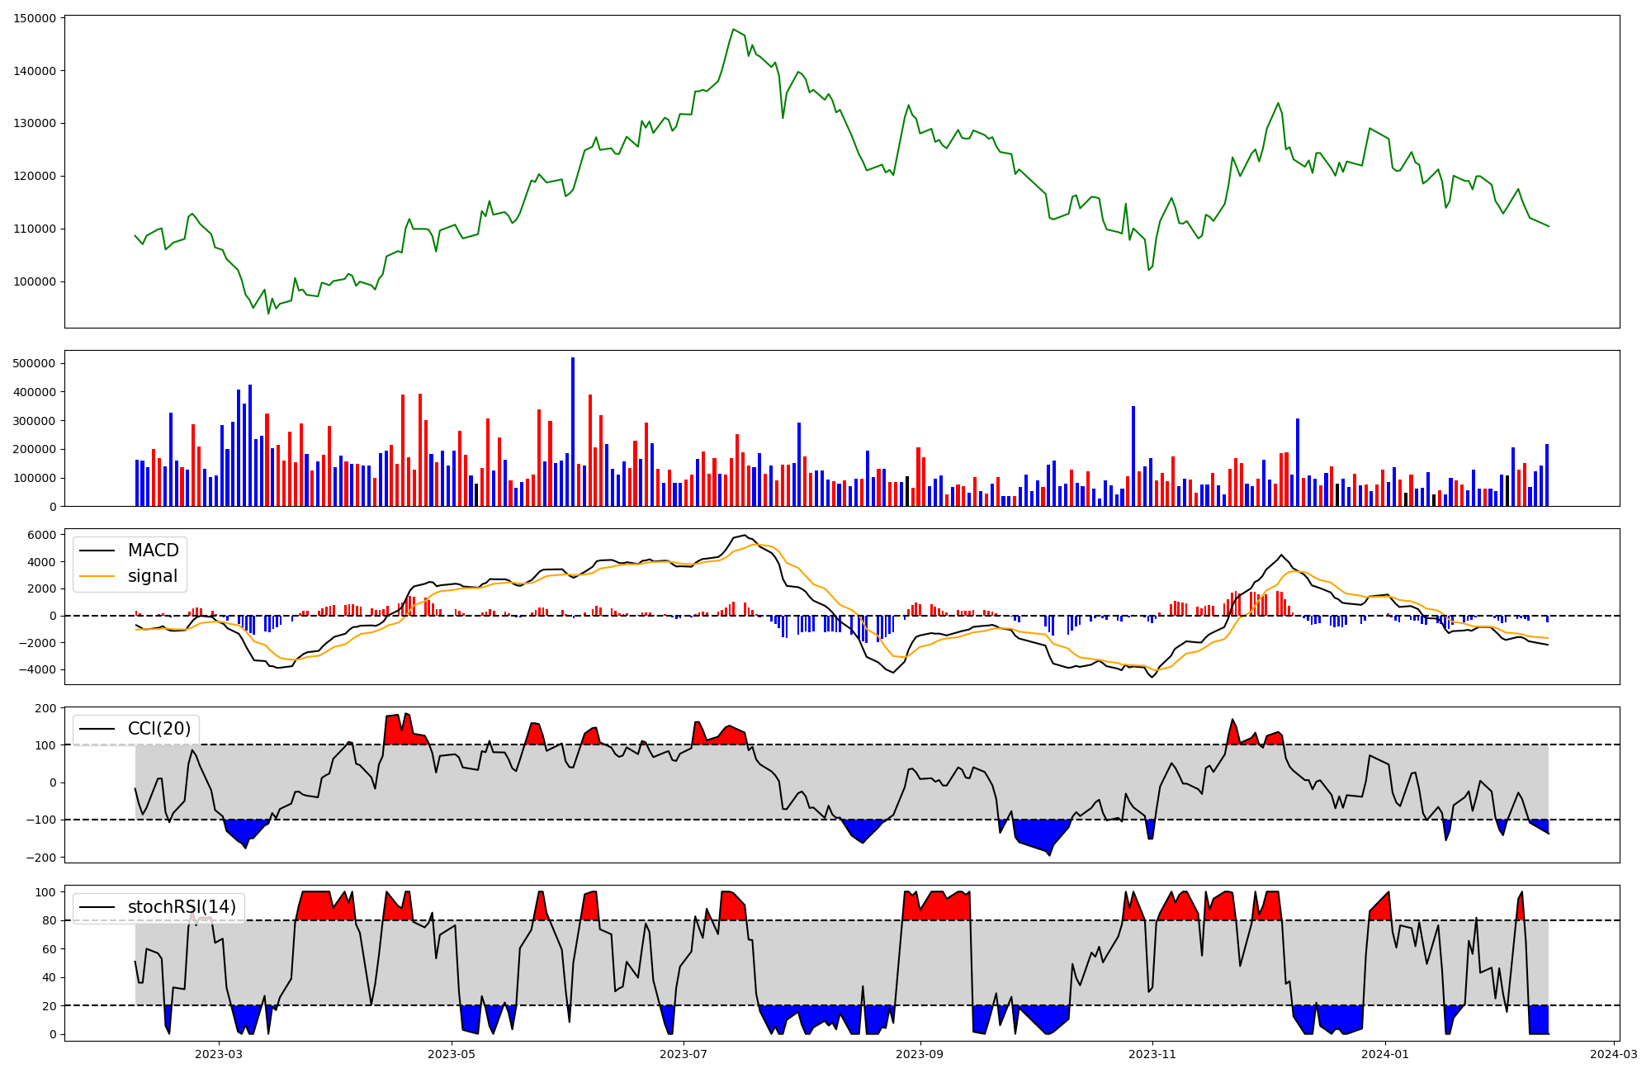Click the CCI(20) legend label
The image size is (1651, 1073).
click(159, 729)
